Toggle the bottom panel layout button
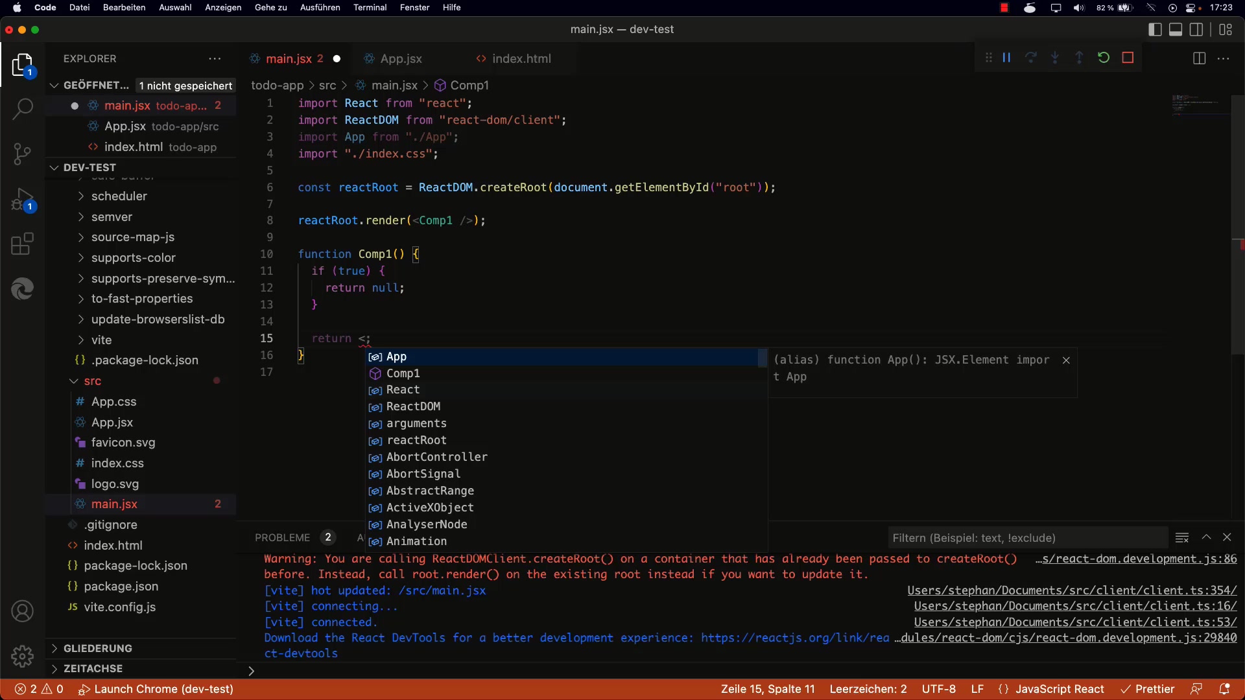Viewport: 1245px width, 700px height. tap(1176, 30)
